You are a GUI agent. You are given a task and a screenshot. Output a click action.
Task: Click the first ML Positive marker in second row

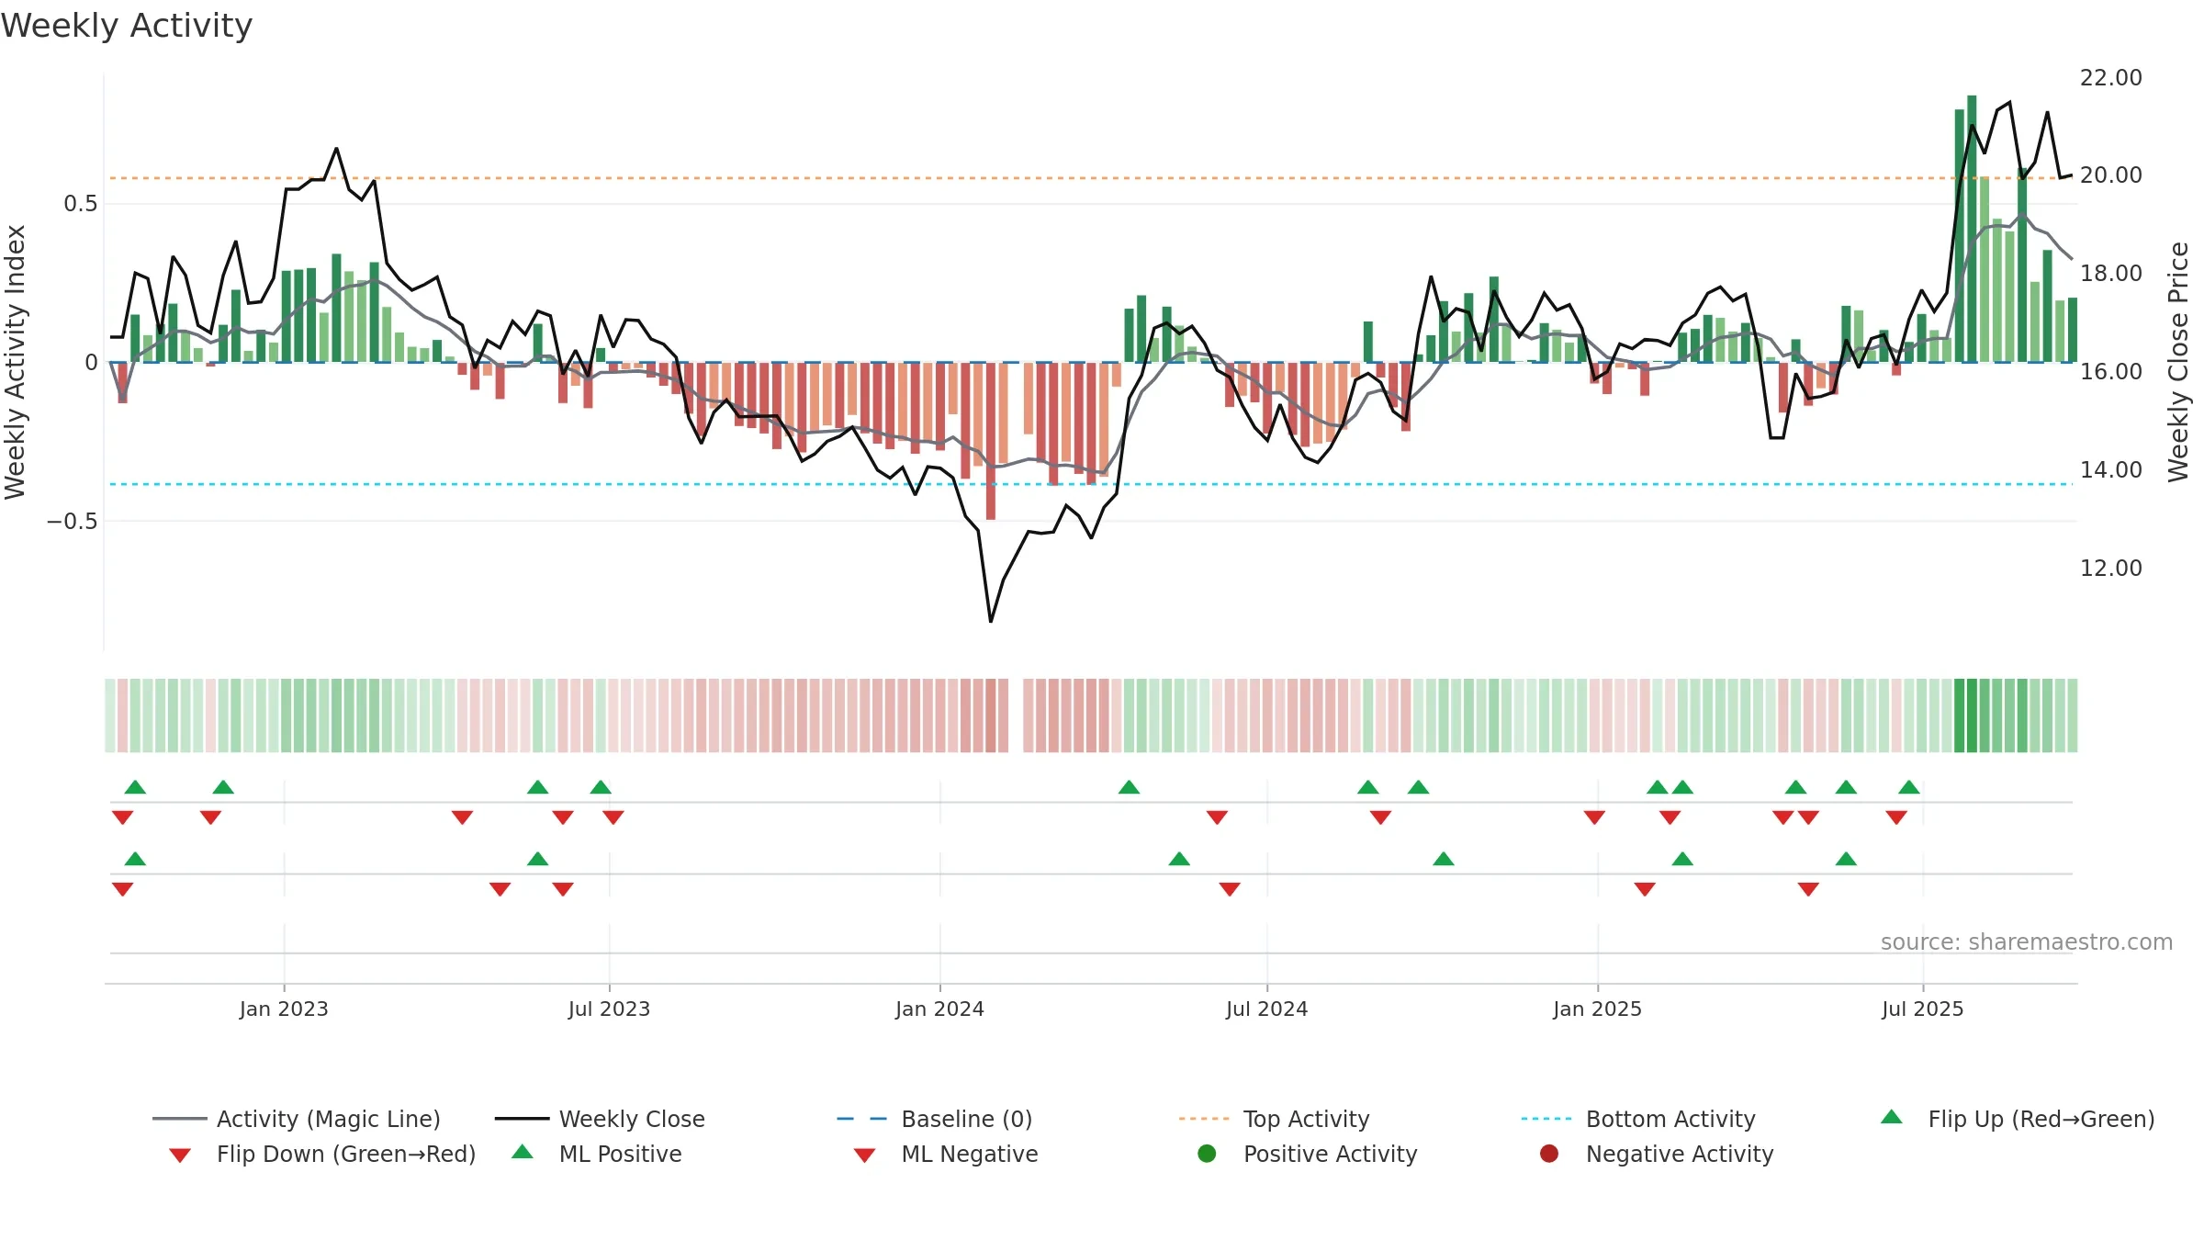point(135,859)
